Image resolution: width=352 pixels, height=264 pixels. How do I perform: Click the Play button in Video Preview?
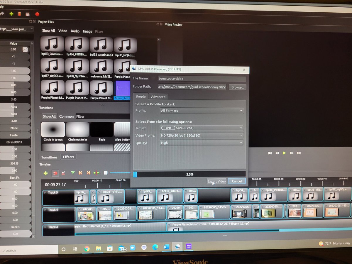pyautogui.click(x=284, y=153)
